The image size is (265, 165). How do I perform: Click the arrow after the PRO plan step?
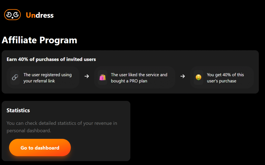pyautogui.click(x=182, y=76)
